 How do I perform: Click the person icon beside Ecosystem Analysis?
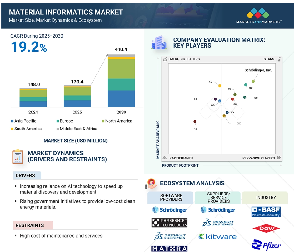coord(151,184)
